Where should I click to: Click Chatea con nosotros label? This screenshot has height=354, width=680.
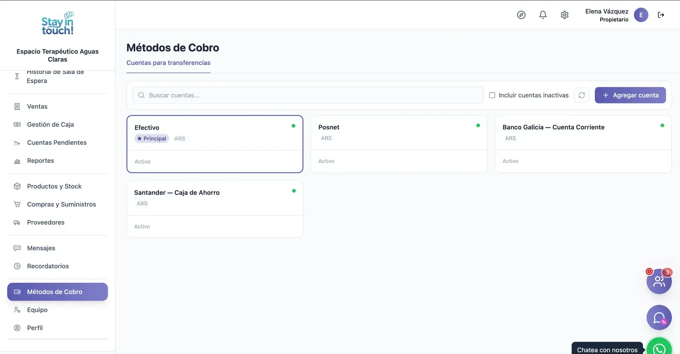607,350
